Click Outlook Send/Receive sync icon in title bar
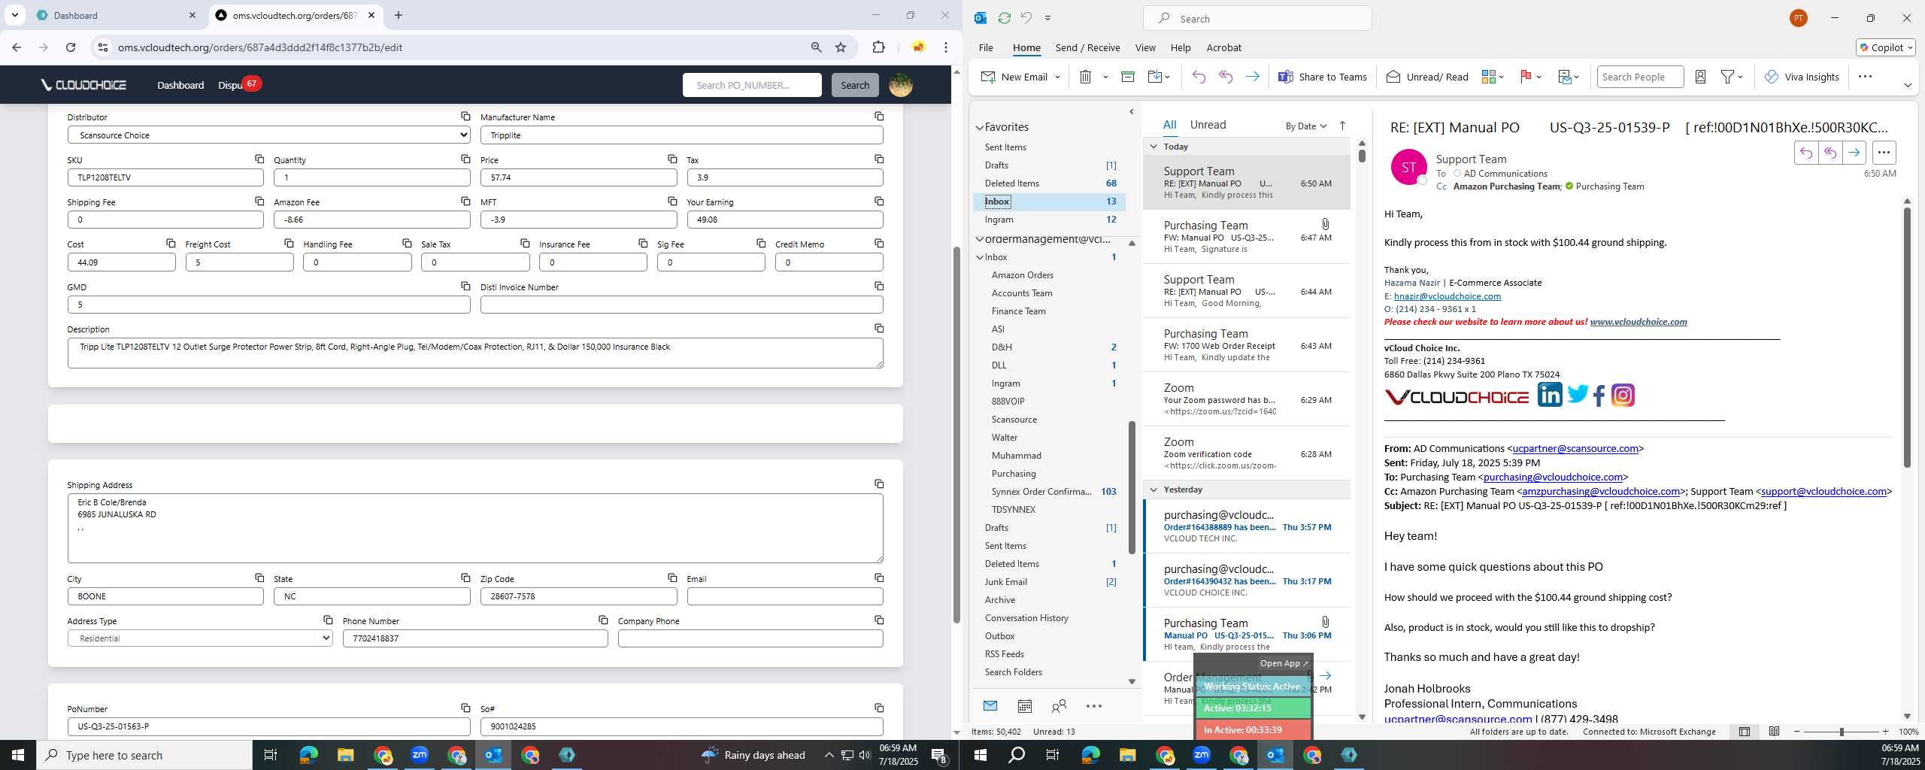 pos(1004,18)
